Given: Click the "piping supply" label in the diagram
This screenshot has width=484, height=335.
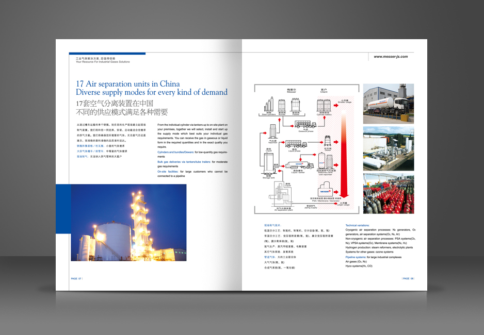Looking at the screenshot, I should click(x=311, y=208).
